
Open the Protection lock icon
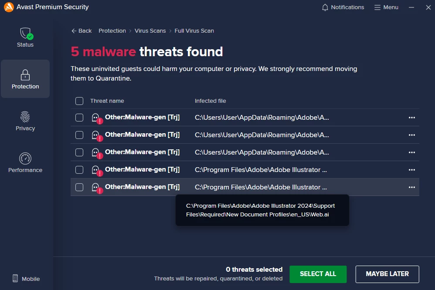click(25, 75)
